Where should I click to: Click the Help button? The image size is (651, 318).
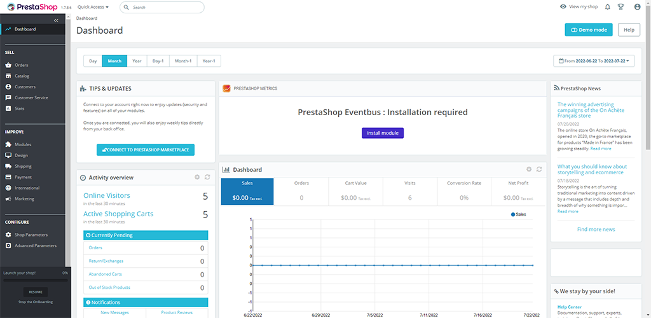click(x=629, y=30)
